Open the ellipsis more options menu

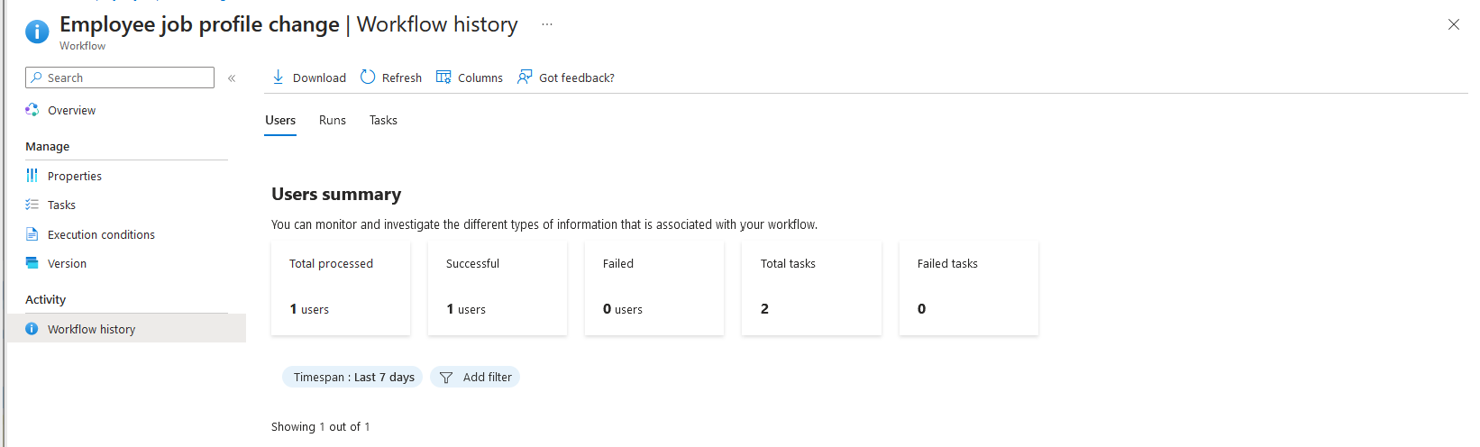coord(547,24)
